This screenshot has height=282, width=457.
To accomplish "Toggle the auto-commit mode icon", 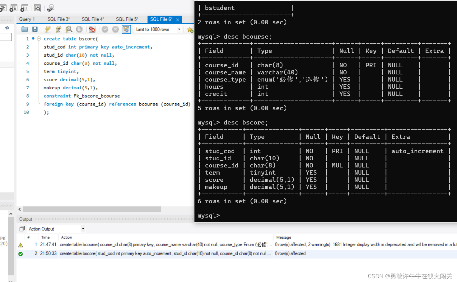I will [x=126, y=29].
